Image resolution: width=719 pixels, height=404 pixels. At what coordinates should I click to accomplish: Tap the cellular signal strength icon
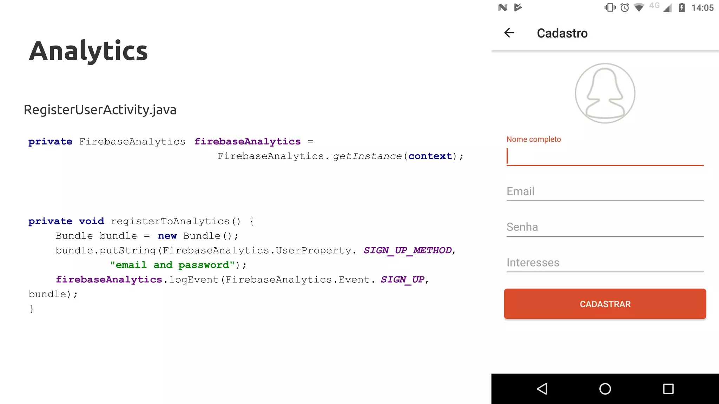tap(667, 8)
